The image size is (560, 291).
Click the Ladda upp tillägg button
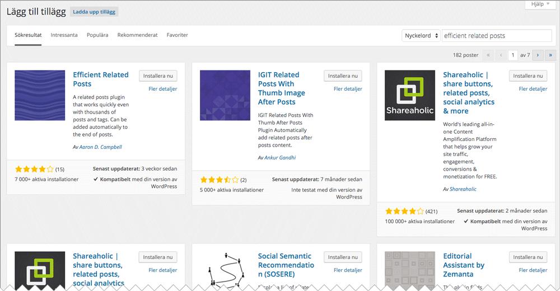pos(94,12)
